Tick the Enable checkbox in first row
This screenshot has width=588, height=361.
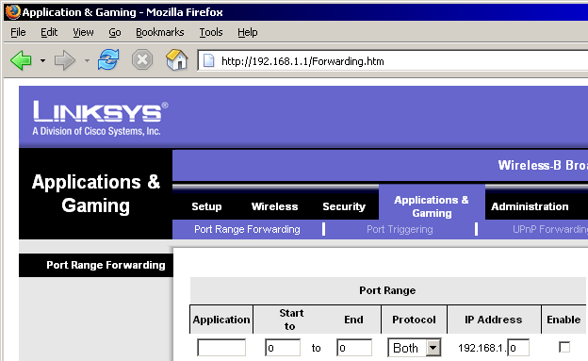pyautogui.click(x=564, y=347)
